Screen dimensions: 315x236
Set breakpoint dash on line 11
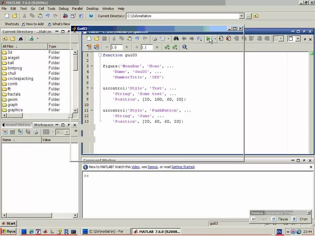point(92,110)
